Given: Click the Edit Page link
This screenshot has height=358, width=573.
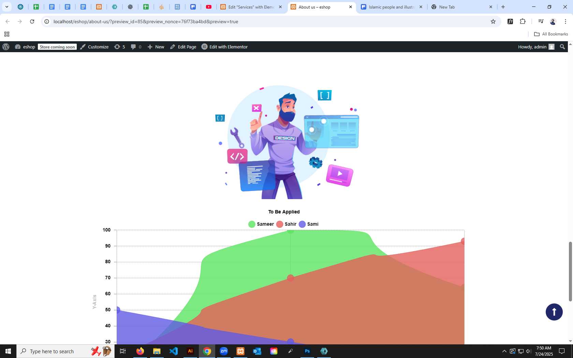Looking at the screenshot, I should (183, 47).
